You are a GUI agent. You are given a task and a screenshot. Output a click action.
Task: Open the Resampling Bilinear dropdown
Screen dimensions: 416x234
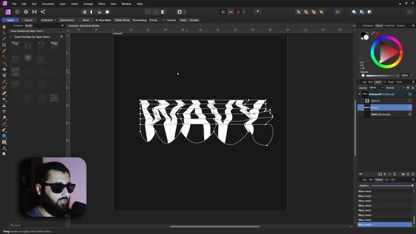click(x=157, y=20)
